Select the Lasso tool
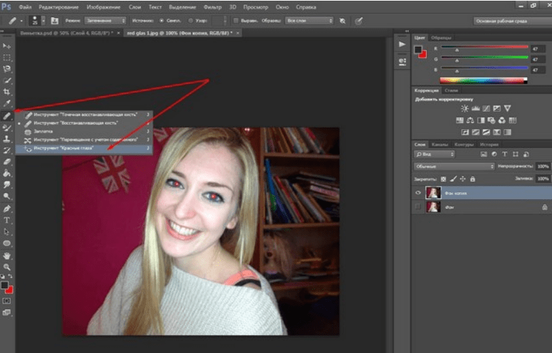The height and width of the screenshot is (353, 552). click(7, 69)
